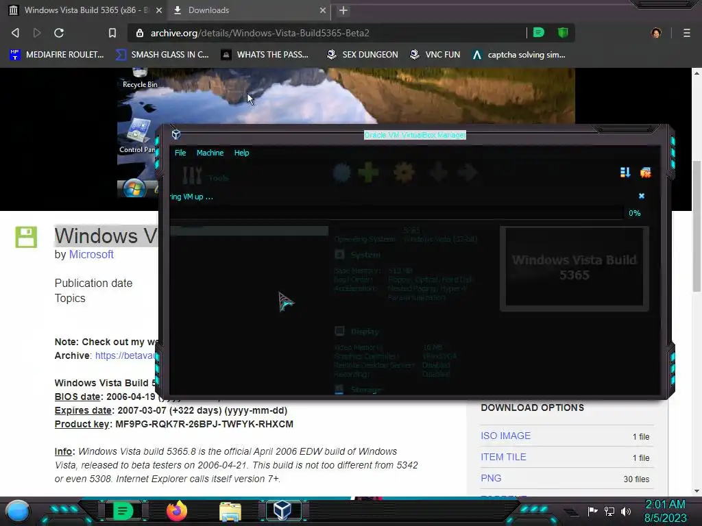Click the Product key text MF9PG-RQK7R-26BPJ-TWFYK-RHXCM
The image size is (702, 526).
pyautogui.click(x=204, y=424)
